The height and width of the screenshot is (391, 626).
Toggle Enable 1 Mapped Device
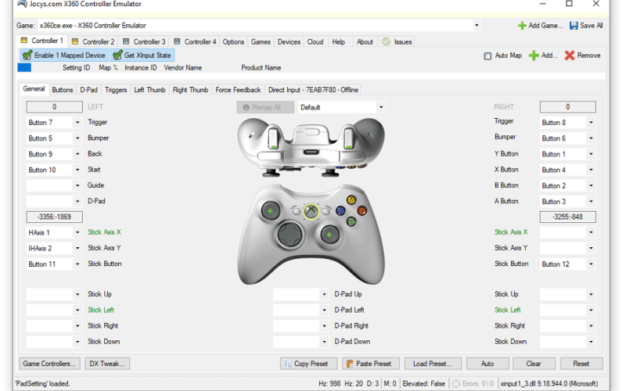click(x=64, y=55)
